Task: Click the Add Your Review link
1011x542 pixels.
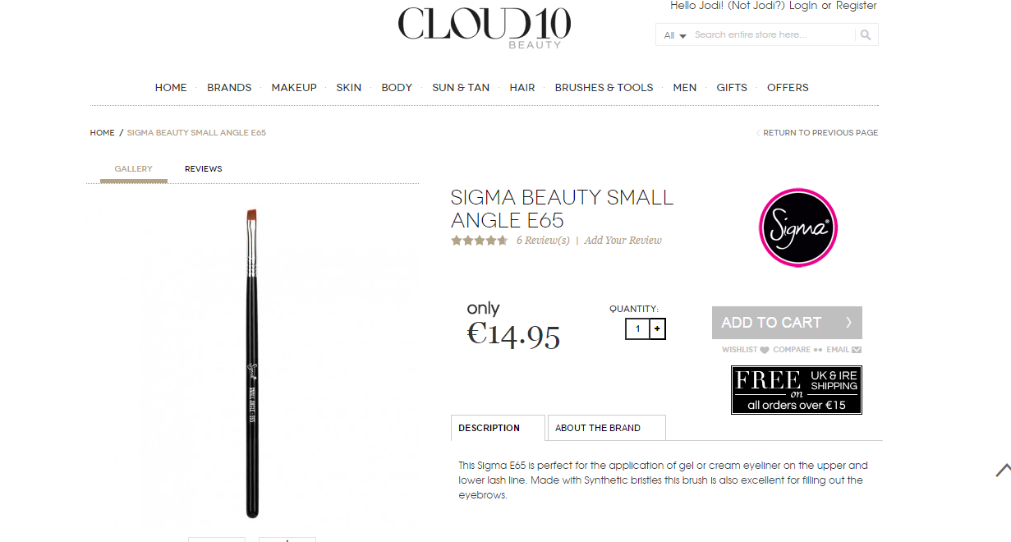Action: point(623,241)
